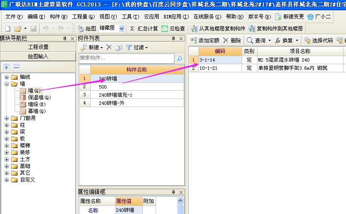Expand the 装修 tree node
Image resolution: width=346 pixels, height=214 pixels.
(x=6, y=152)
